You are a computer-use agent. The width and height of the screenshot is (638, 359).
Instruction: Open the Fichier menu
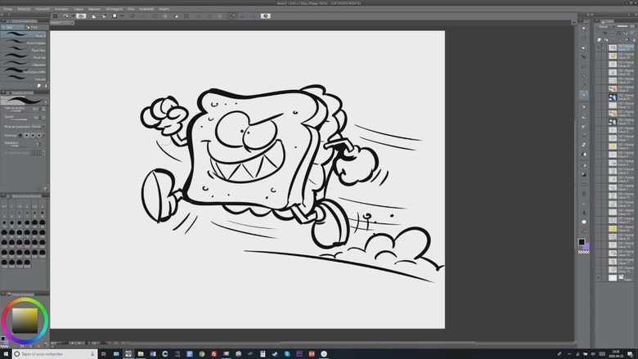[7, 8]
